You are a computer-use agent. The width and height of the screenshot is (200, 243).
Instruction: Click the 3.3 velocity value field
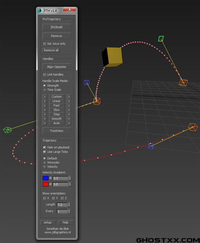coord(60,178)
